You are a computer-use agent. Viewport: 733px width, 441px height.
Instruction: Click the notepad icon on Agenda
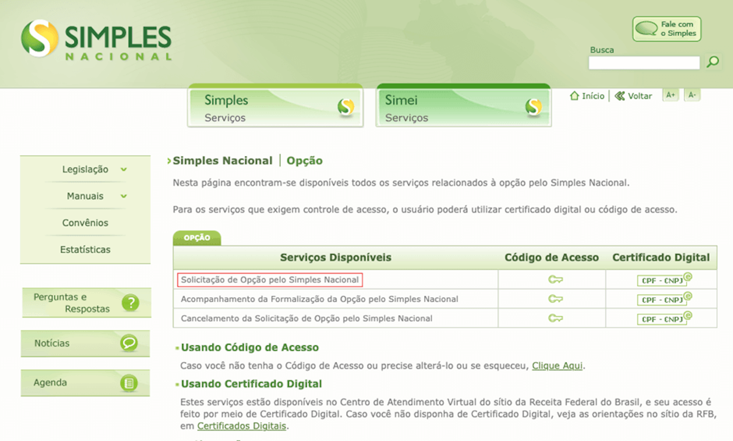coord(129,382)
